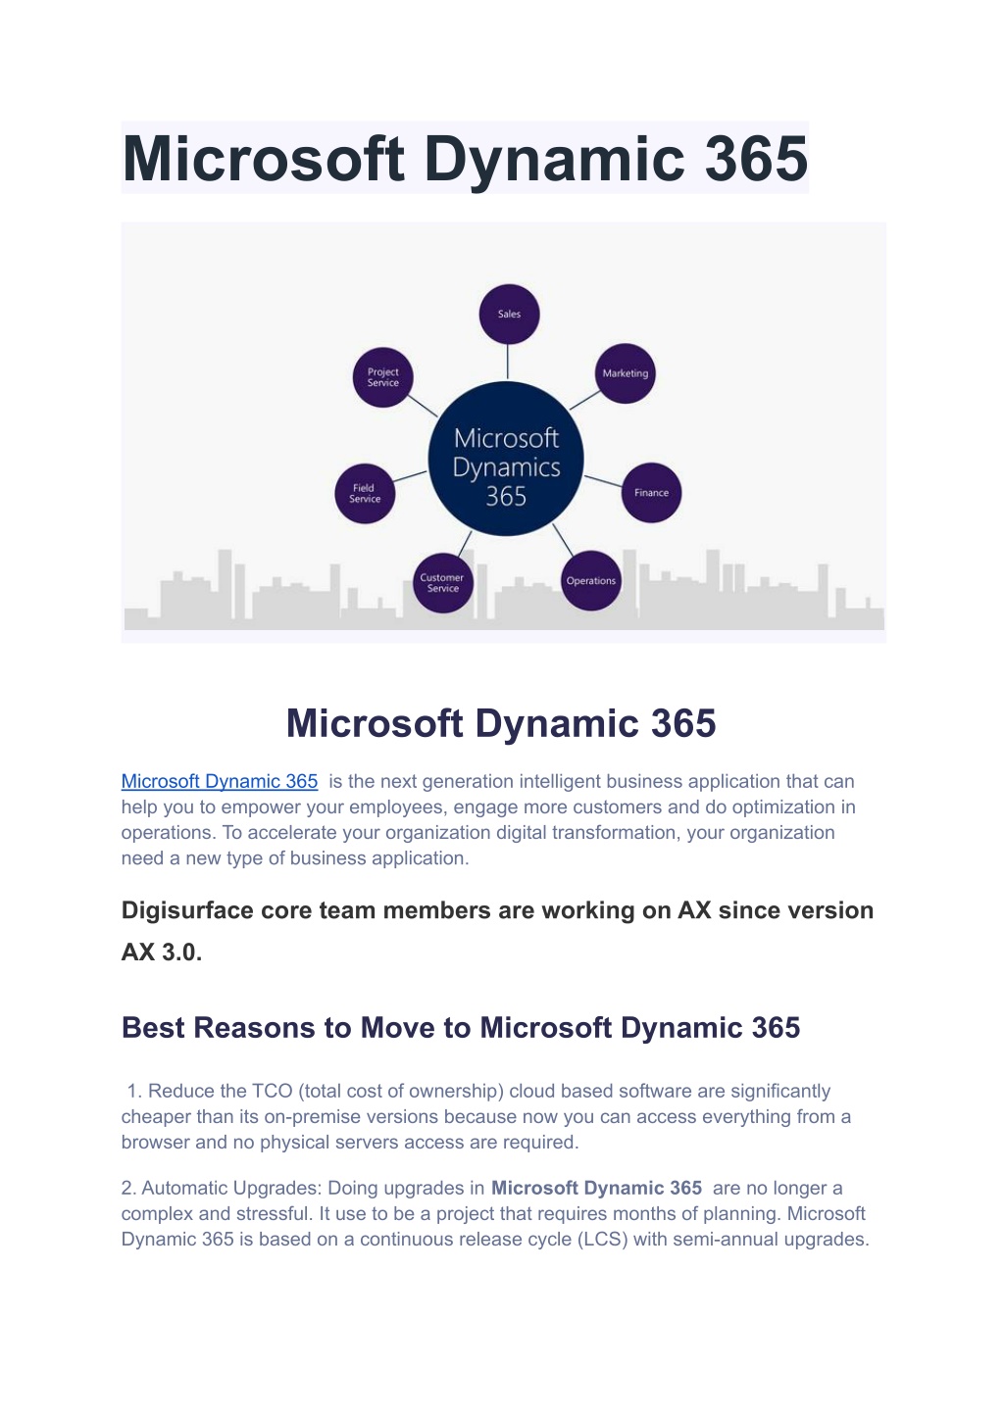Click the bold 'Microsoft Dynamic 365' in point 2
1004x1417 pixels.
[x=596, y=1188]
